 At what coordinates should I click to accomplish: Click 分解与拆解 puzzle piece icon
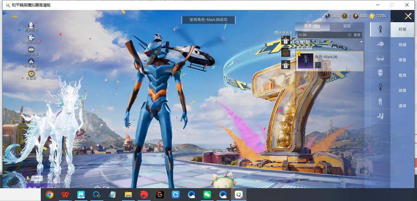pyautogui.click(x=31, y=38)
